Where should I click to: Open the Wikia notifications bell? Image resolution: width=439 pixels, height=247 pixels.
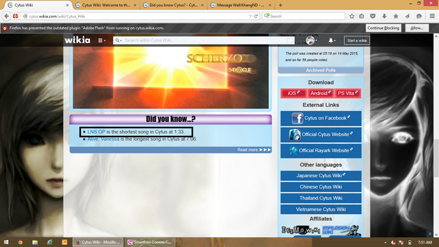pyautogui.click(x=331, y=40)
